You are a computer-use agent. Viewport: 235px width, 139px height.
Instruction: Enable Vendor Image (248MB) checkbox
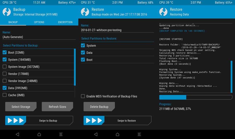click(x=5, y=81)
